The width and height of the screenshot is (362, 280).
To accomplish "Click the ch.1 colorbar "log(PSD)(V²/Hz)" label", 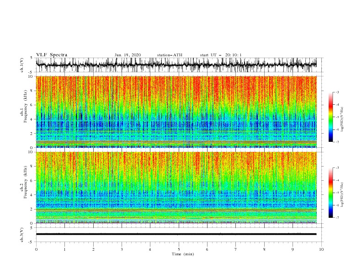I will tap(342, 119).
